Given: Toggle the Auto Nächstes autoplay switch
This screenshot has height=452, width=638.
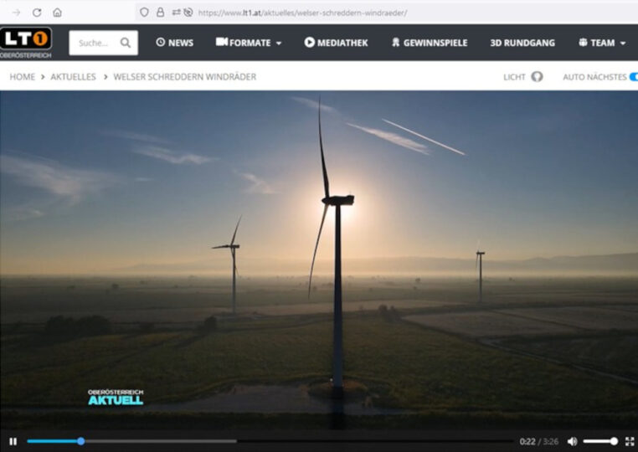Looking at the screenshot, I should tap(633, 77).
